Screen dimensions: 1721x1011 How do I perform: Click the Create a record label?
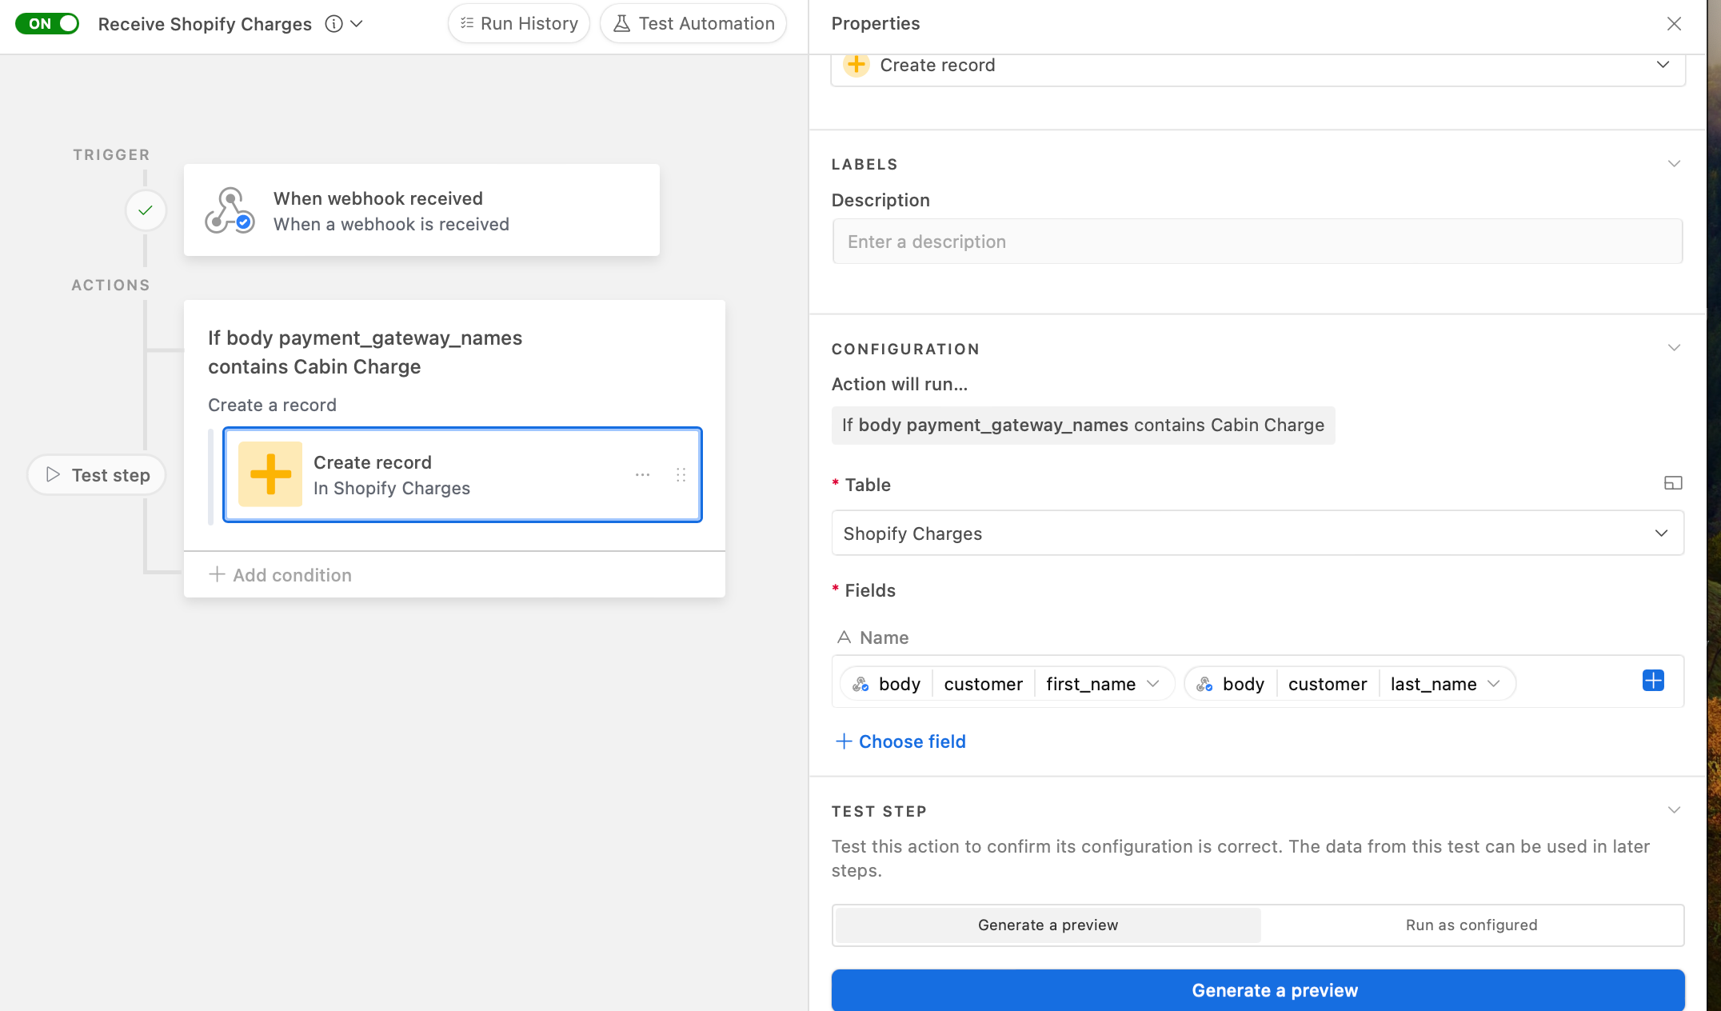[x=273, y=406]
